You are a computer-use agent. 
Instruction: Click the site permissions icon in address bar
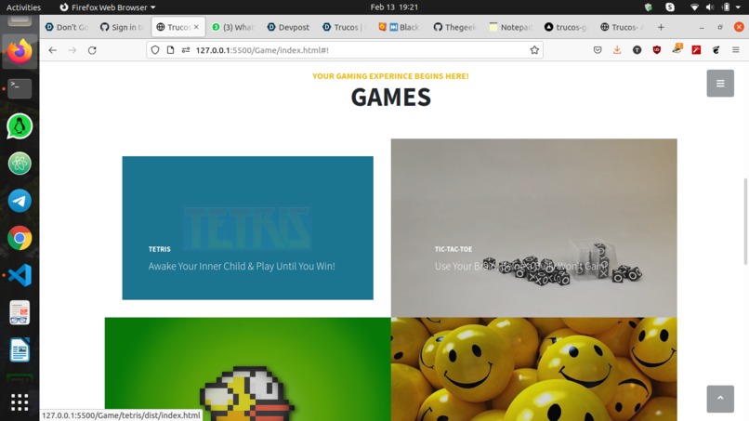[x=186, y=49]
